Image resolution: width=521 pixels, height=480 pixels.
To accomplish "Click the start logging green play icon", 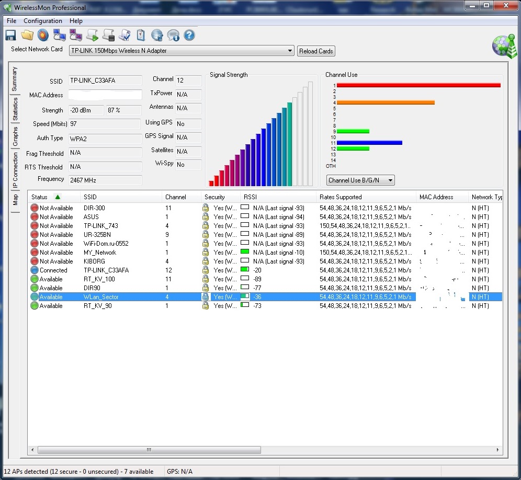I will coord(92,36).
